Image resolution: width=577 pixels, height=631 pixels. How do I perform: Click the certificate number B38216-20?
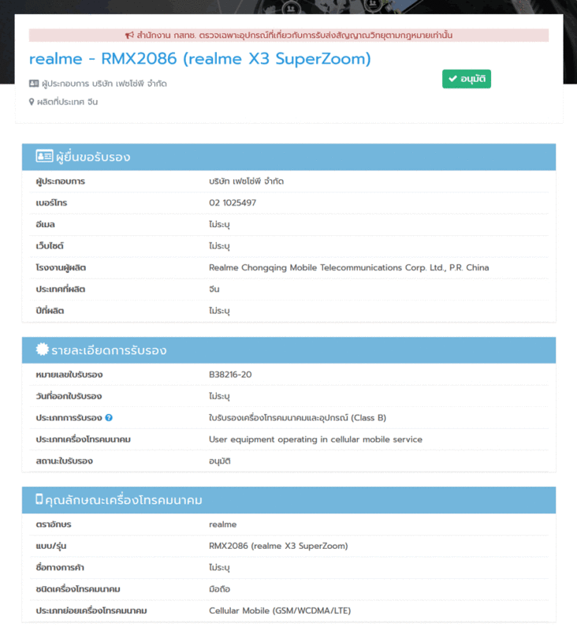pos(230,375)
